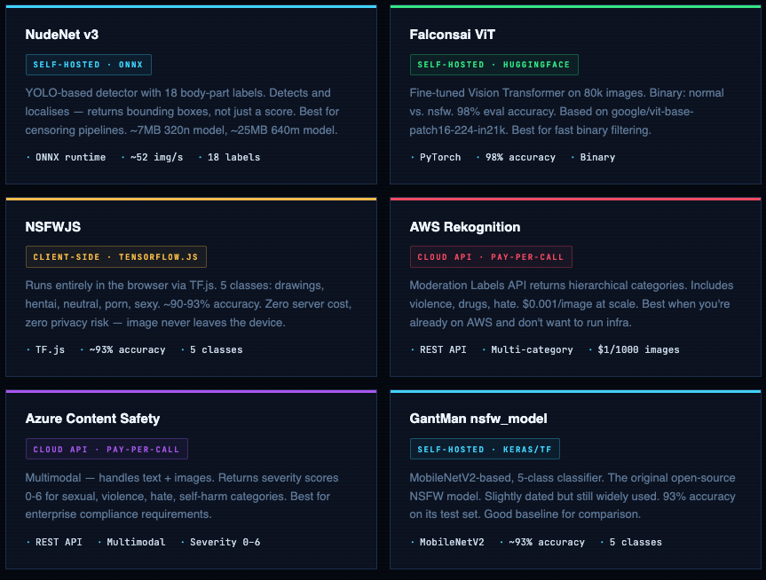Select the GantMan nsfw_model heading

478,419
